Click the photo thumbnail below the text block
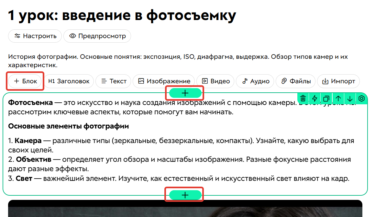The width and height of the screenshot is (386, 217). [185, 208]
